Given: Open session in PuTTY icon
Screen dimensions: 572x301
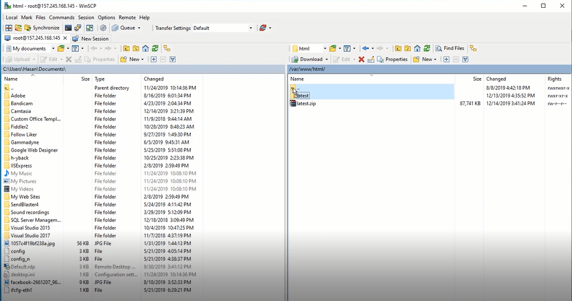Looking at the screenshot, I should coord(78,28).
